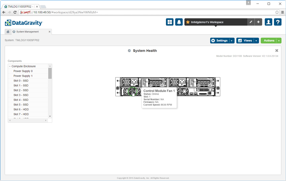Collapse the Compute Enclosure tree node
286x181 pixels.
point(10,66)
